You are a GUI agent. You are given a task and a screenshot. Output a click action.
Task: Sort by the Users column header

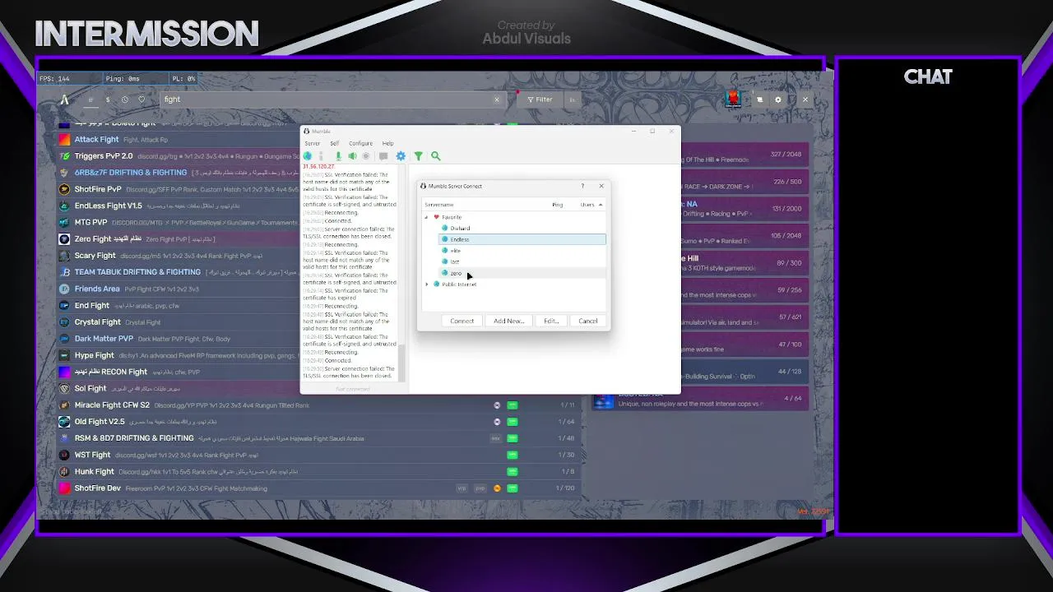click(x=588, y=205)
